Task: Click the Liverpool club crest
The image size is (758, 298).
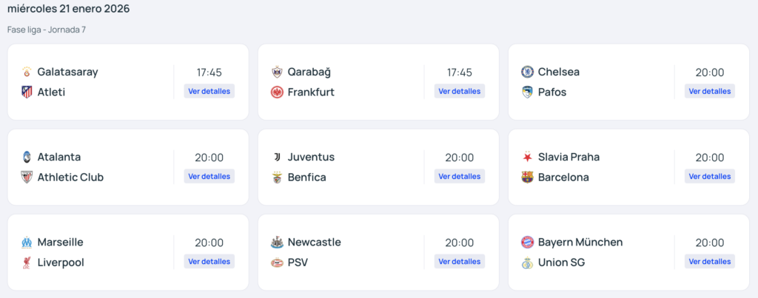Action: pos(27,263)
